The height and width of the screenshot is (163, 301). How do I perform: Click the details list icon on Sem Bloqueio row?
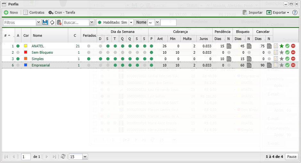(276, 52)
